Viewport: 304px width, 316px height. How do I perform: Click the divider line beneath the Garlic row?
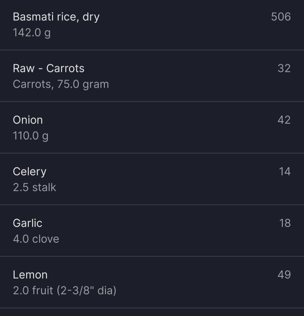(x=152, y=256)
